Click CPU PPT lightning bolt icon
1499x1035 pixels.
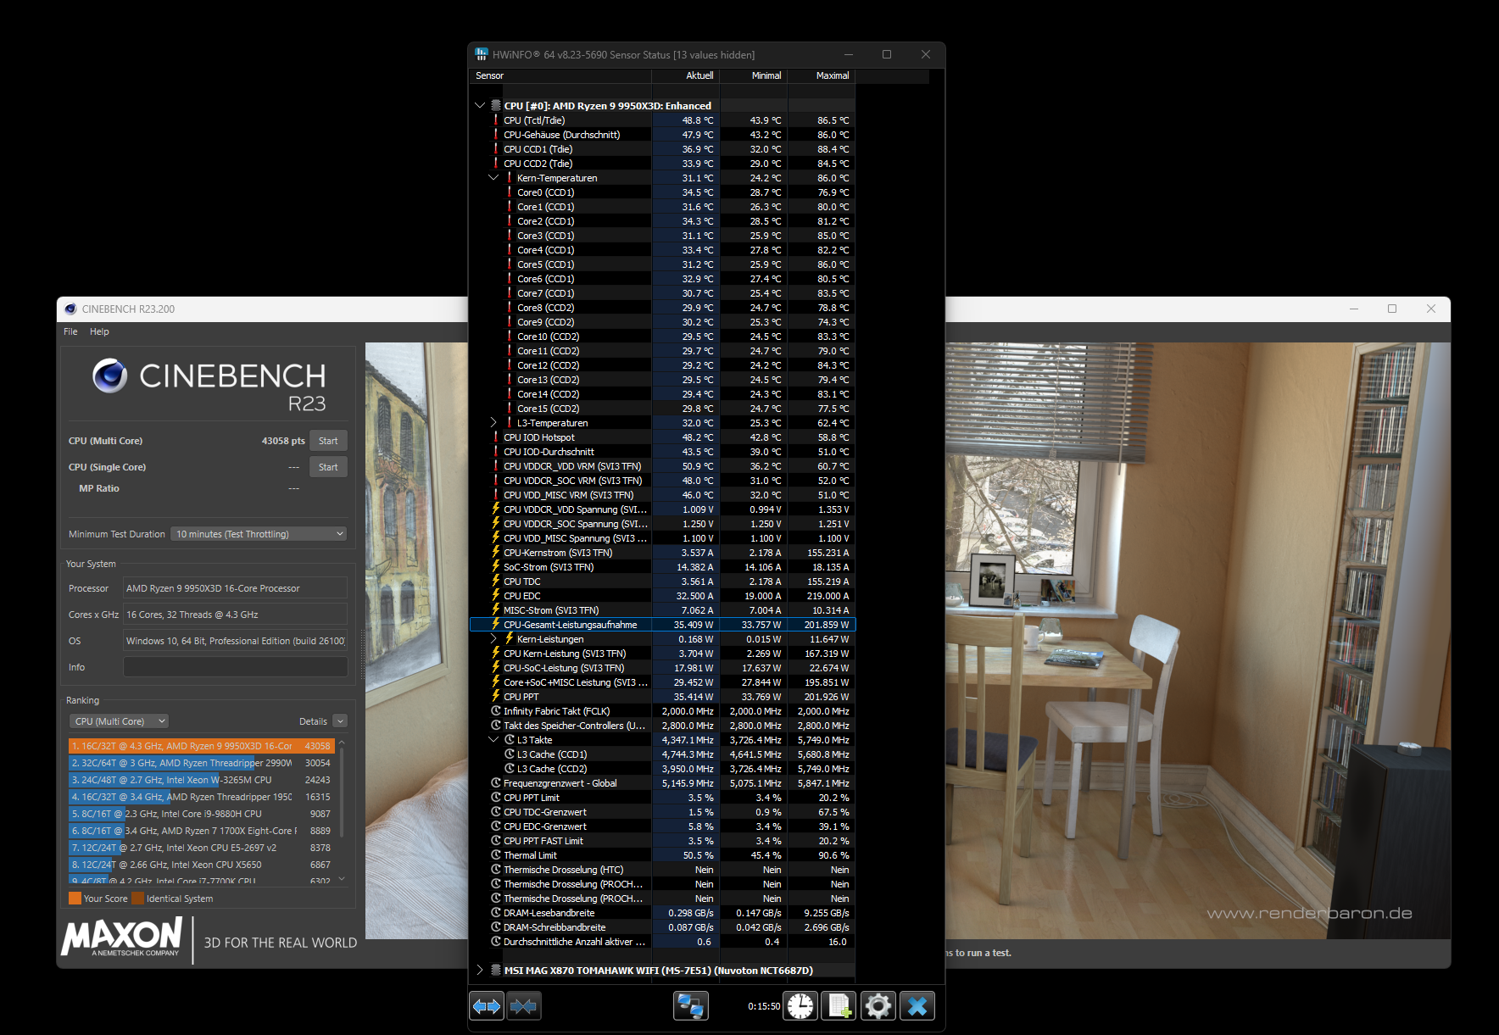496,697
